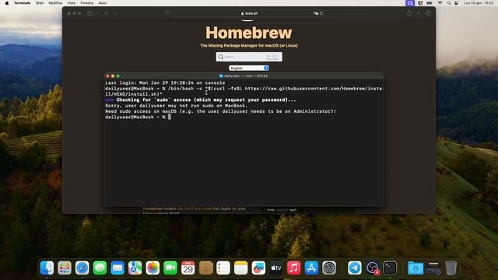
Task: Open Control Center in the menu bar
Action: point(457,3)
